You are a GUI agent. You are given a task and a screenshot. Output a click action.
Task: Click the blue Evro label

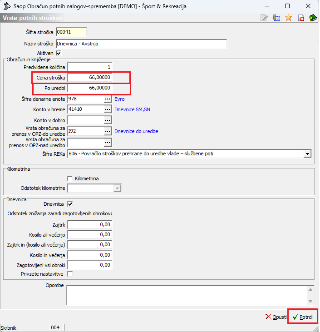coord(119,99)
